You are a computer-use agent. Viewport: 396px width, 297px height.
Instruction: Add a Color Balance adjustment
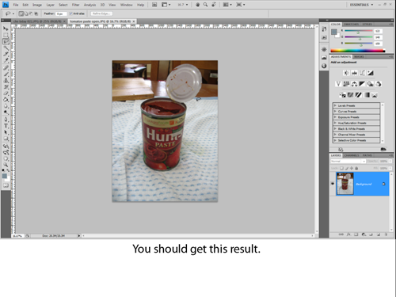(354, 84)
